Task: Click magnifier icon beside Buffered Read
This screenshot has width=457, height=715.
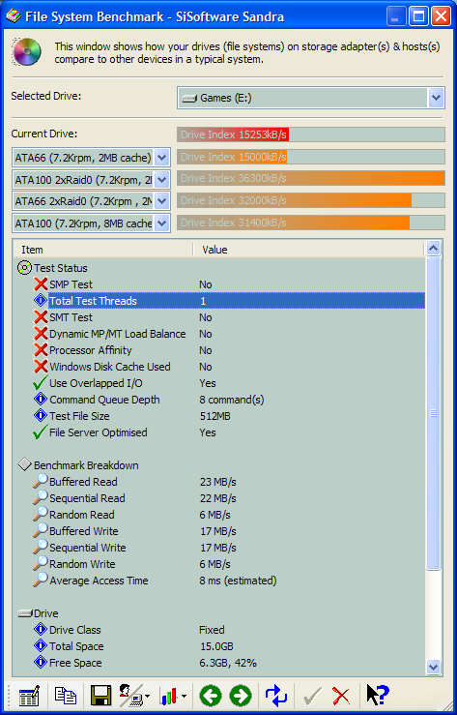Action: pyautogui.click(x=40, y=482)
